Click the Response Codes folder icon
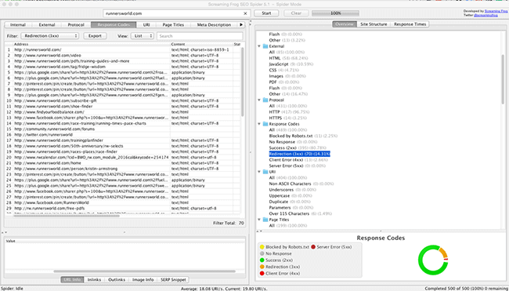509x291 pixels. pos(265,124)
